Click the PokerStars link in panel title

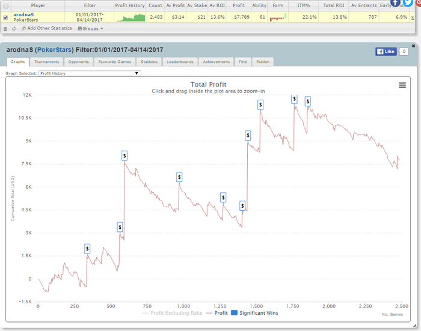coord(55,50)
